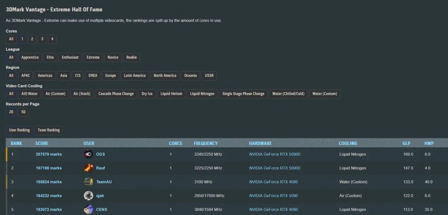Screen dimensions: 448x215
Task: Select the User Ranking tab
Action: click(19, 130)
